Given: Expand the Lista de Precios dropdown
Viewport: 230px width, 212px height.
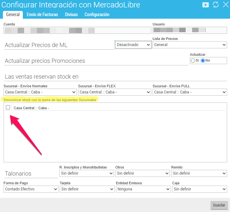Looking at the screenshot, I should (190, 45).
